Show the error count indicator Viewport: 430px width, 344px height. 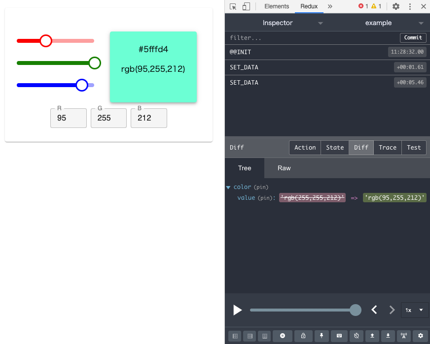[x=363, y=6]
